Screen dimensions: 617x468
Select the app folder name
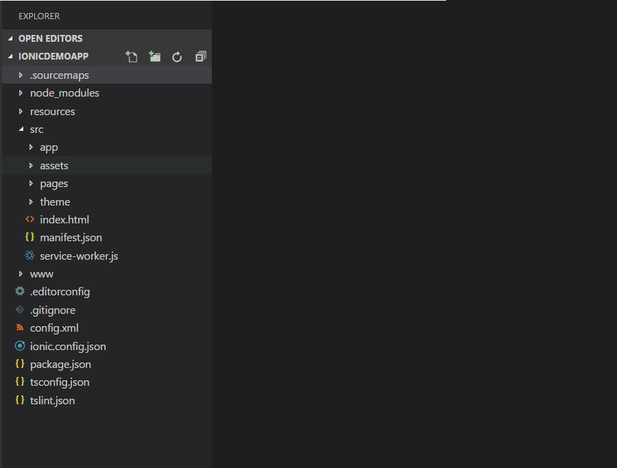point(49,148)
